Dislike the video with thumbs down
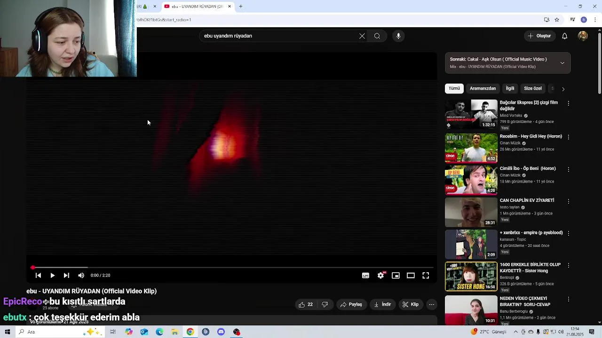 325,305
